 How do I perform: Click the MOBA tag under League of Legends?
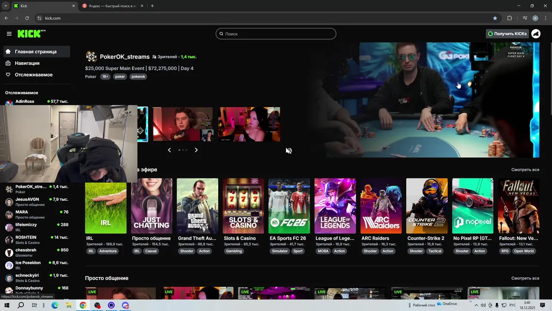[x=323, y=251]
